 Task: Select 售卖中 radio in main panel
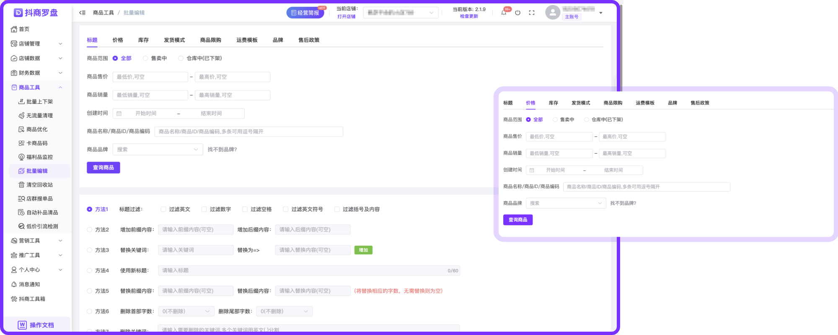click(145, 59)
